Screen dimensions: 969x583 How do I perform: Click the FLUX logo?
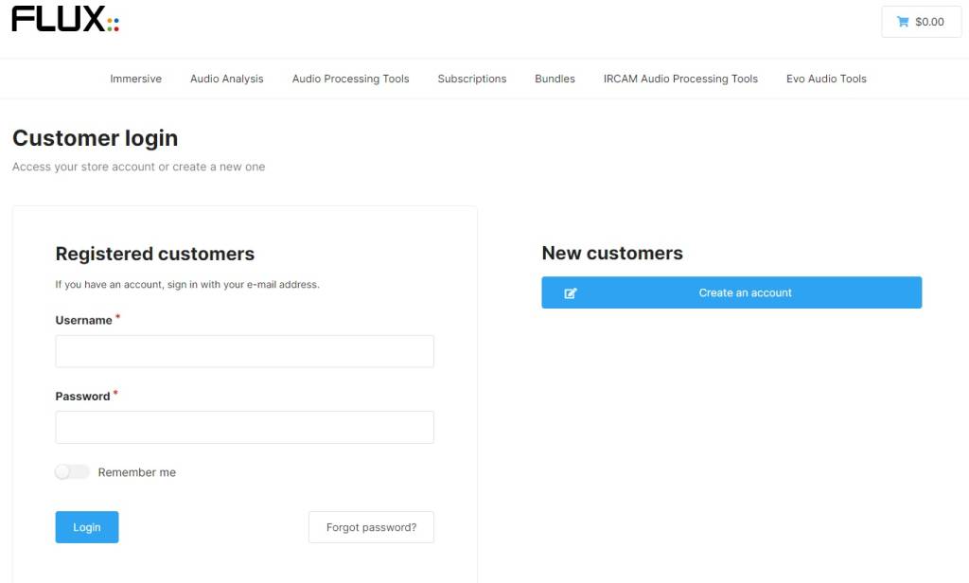(x=57, y=19)
